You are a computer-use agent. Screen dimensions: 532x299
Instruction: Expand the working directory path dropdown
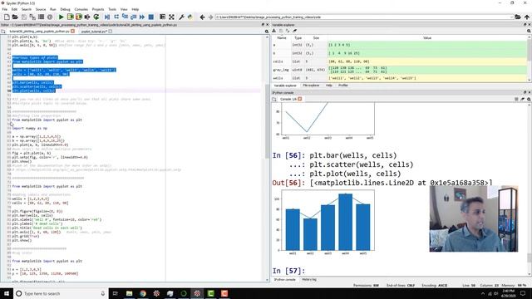click(511, 17)
